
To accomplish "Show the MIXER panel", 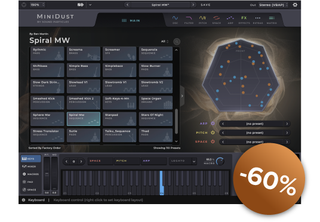I will pos(29,166).
